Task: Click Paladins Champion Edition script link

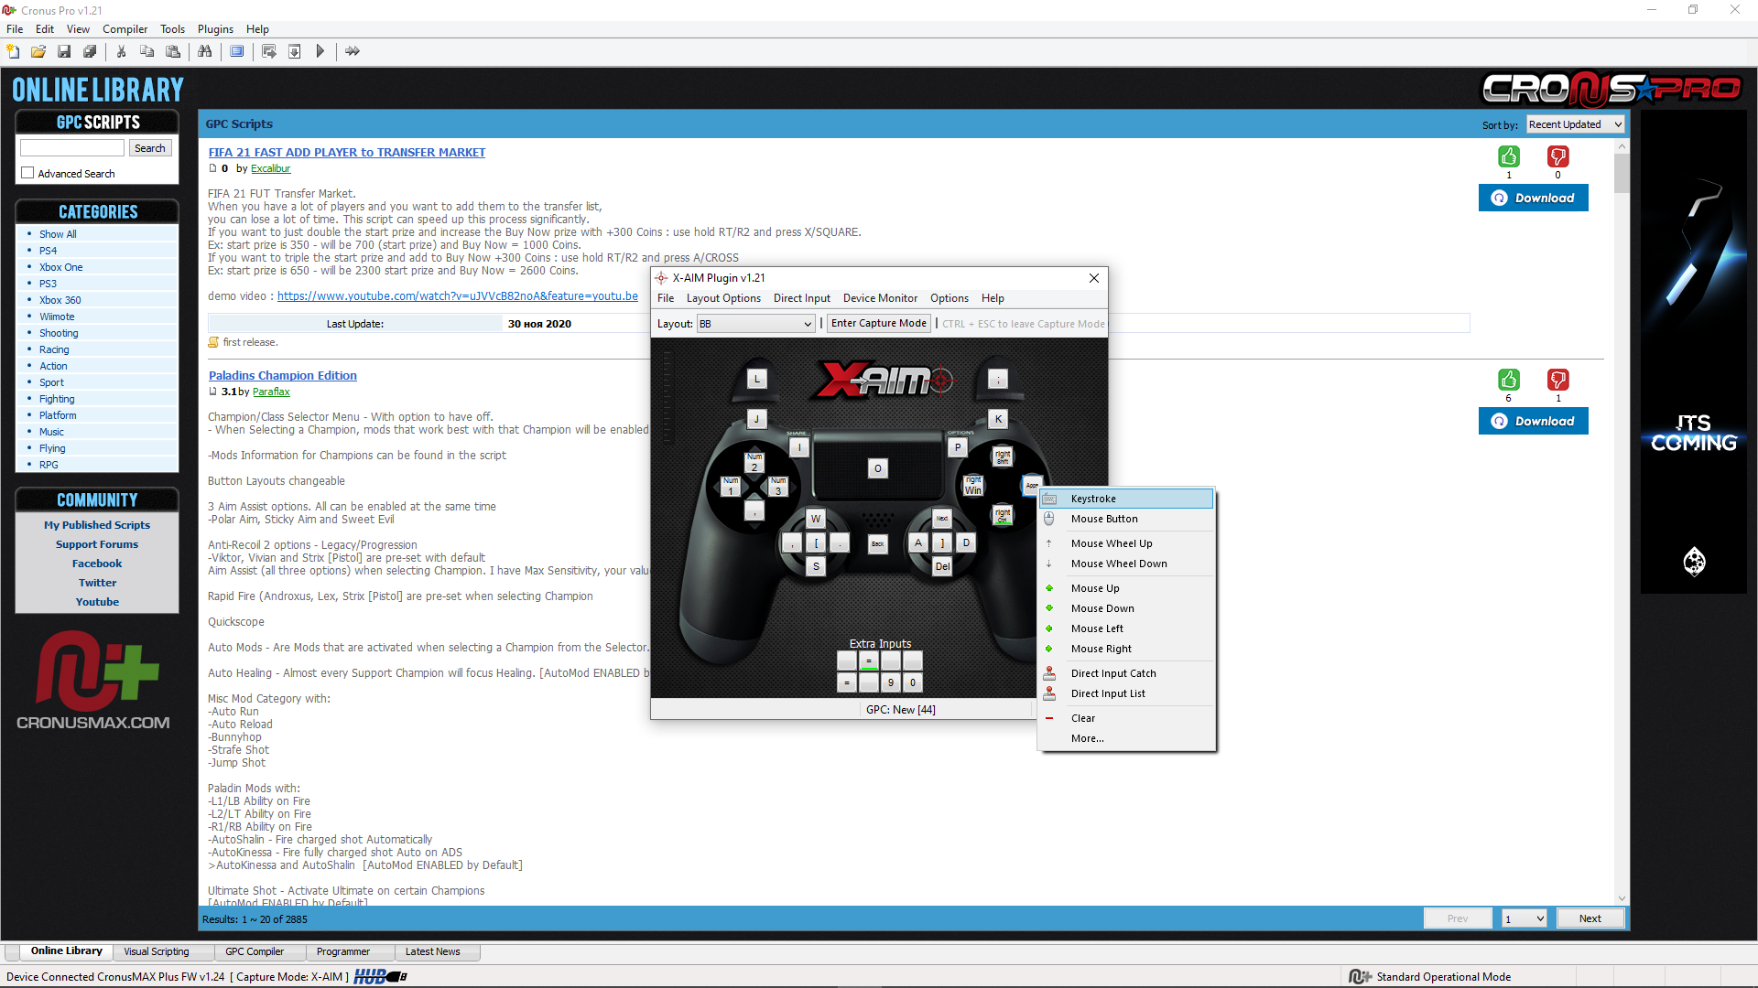Action: point(283,375)
